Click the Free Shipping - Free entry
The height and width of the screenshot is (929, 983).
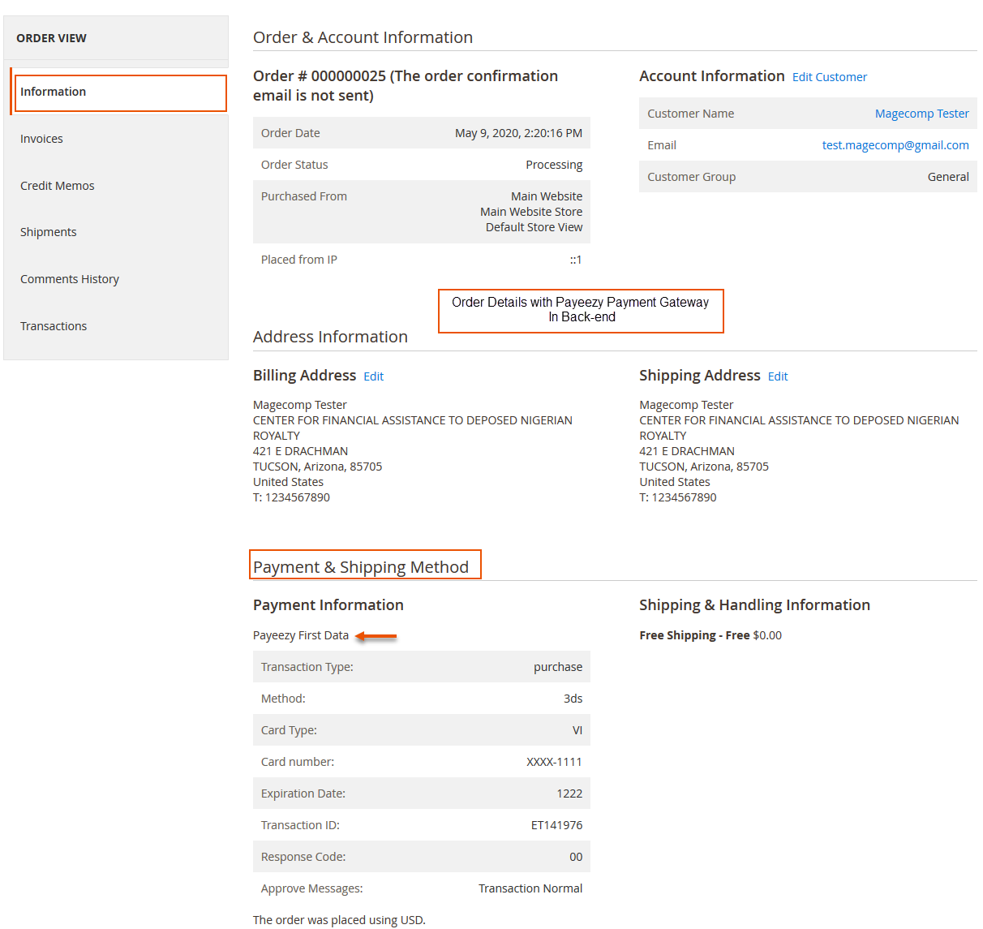tap(710, 634)
